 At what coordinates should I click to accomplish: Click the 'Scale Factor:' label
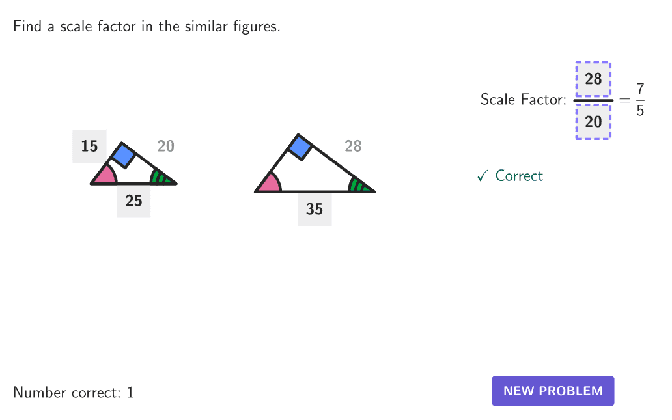[523, 100]
